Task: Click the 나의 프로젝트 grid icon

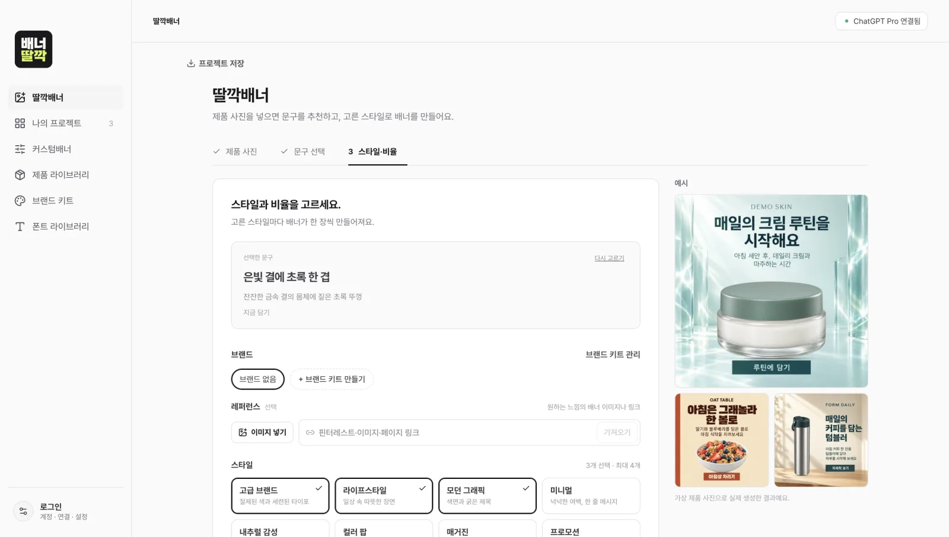Action: coord(20,123)
